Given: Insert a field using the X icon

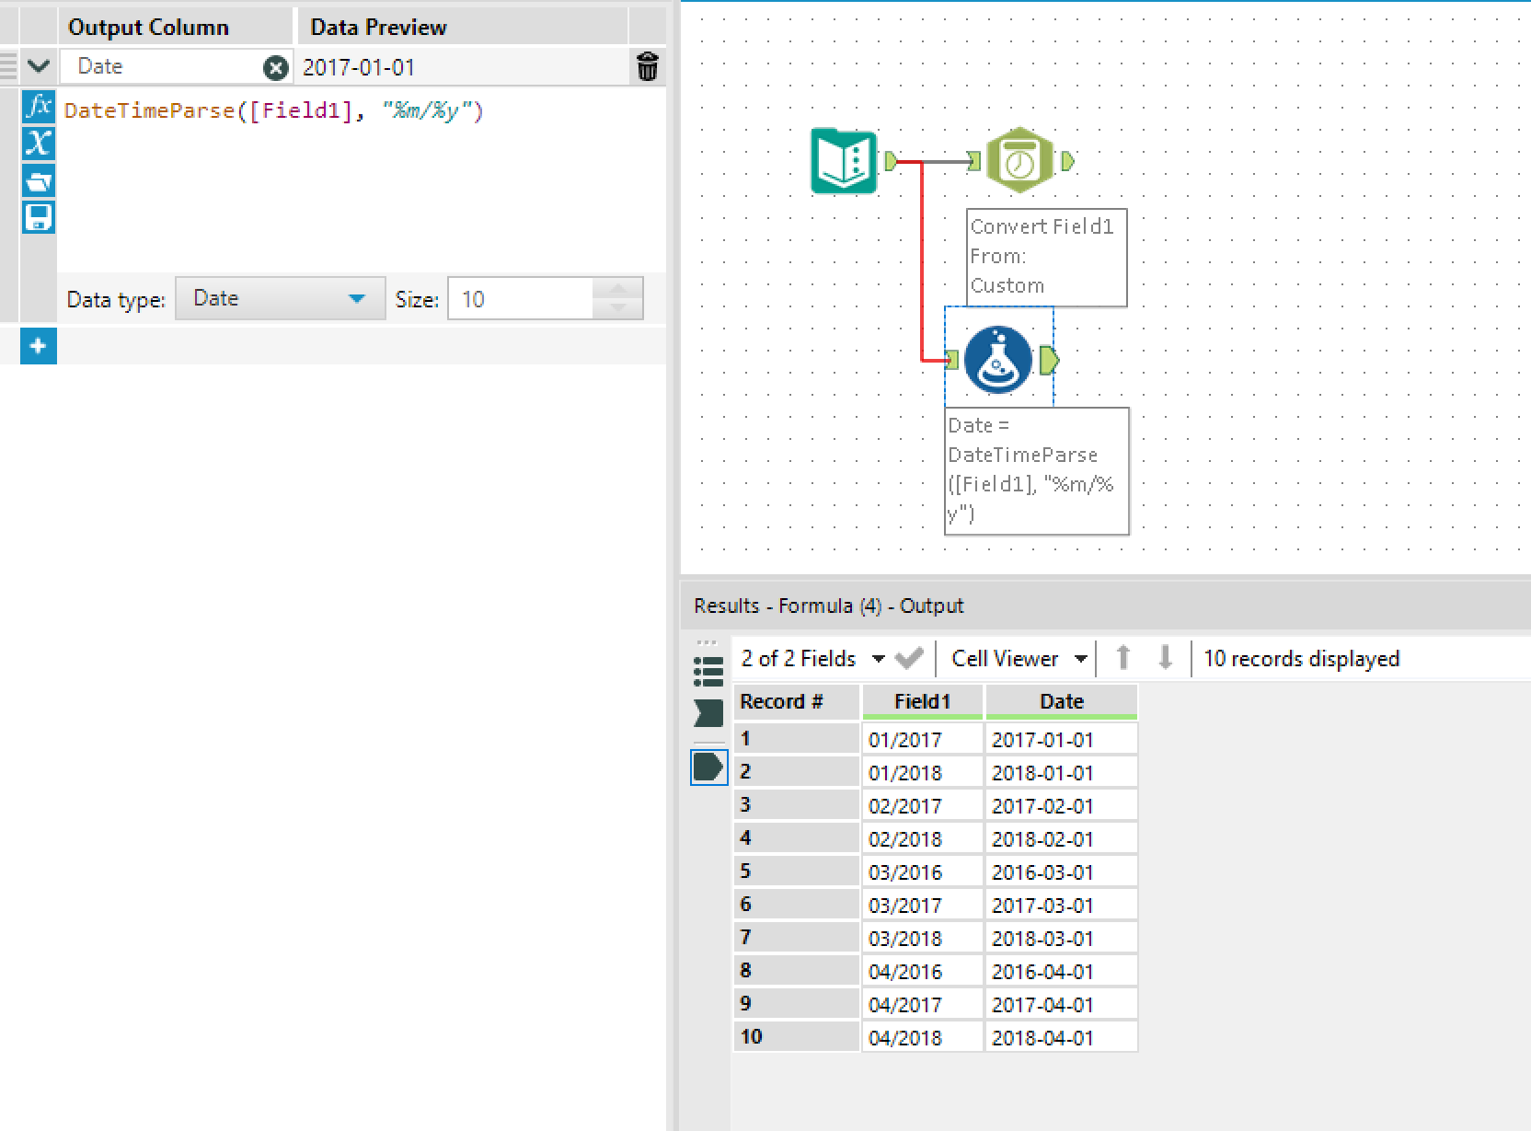Looking at the screenshot, I should (x=38, y=144).
